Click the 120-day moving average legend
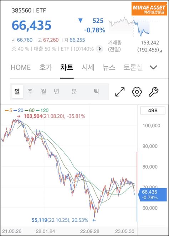The image size is (169, 236). point(42,110)
